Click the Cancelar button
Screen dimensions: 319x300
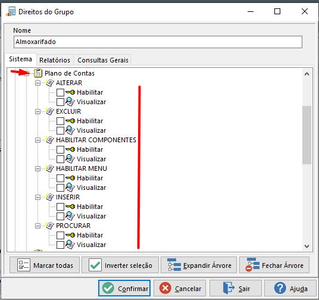click(x=180, y=288)
